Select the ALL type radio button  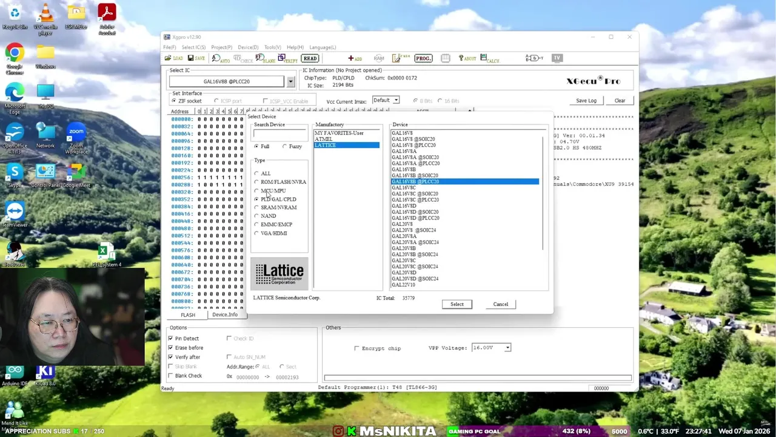tap(256, 174)
